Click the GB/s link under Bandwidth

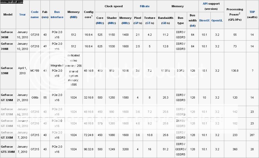tap(165, 23)
